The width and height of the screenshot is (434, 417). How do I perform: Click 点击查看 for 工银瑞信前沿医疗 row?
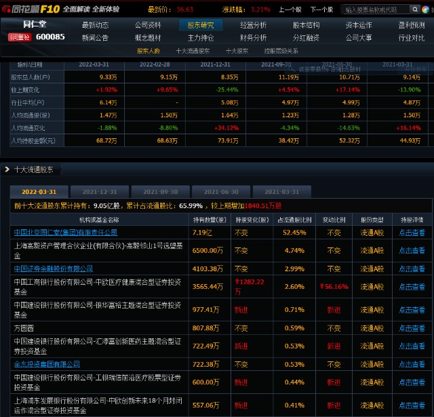412,382
